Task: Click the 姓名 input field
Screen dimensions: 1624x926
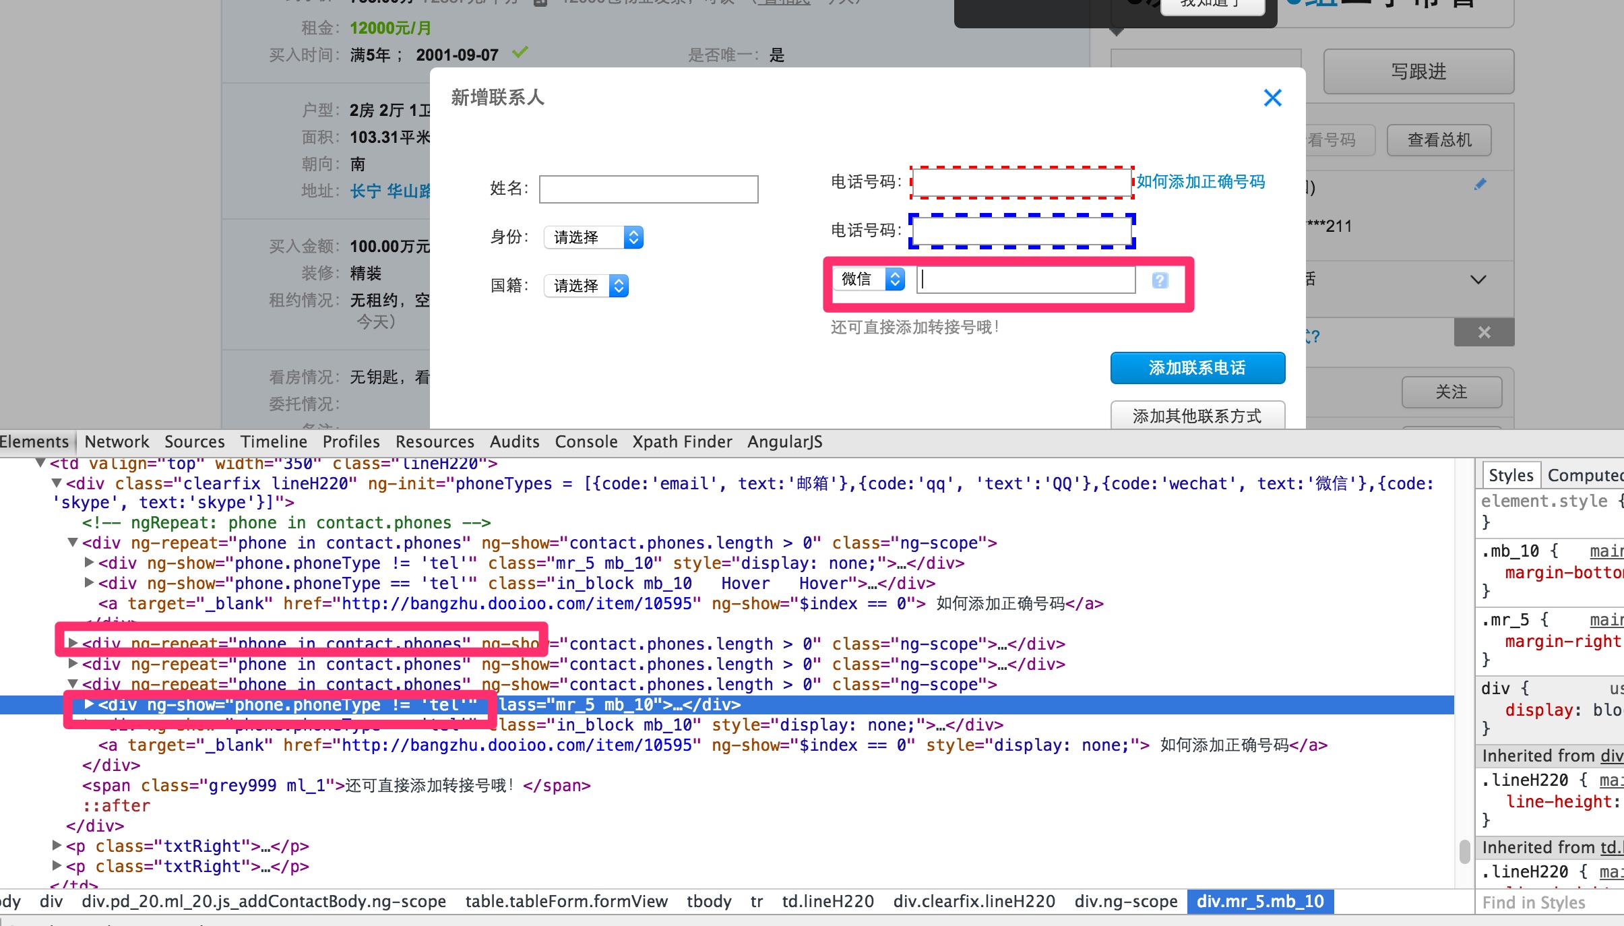Action: click(x=649, y=189)
